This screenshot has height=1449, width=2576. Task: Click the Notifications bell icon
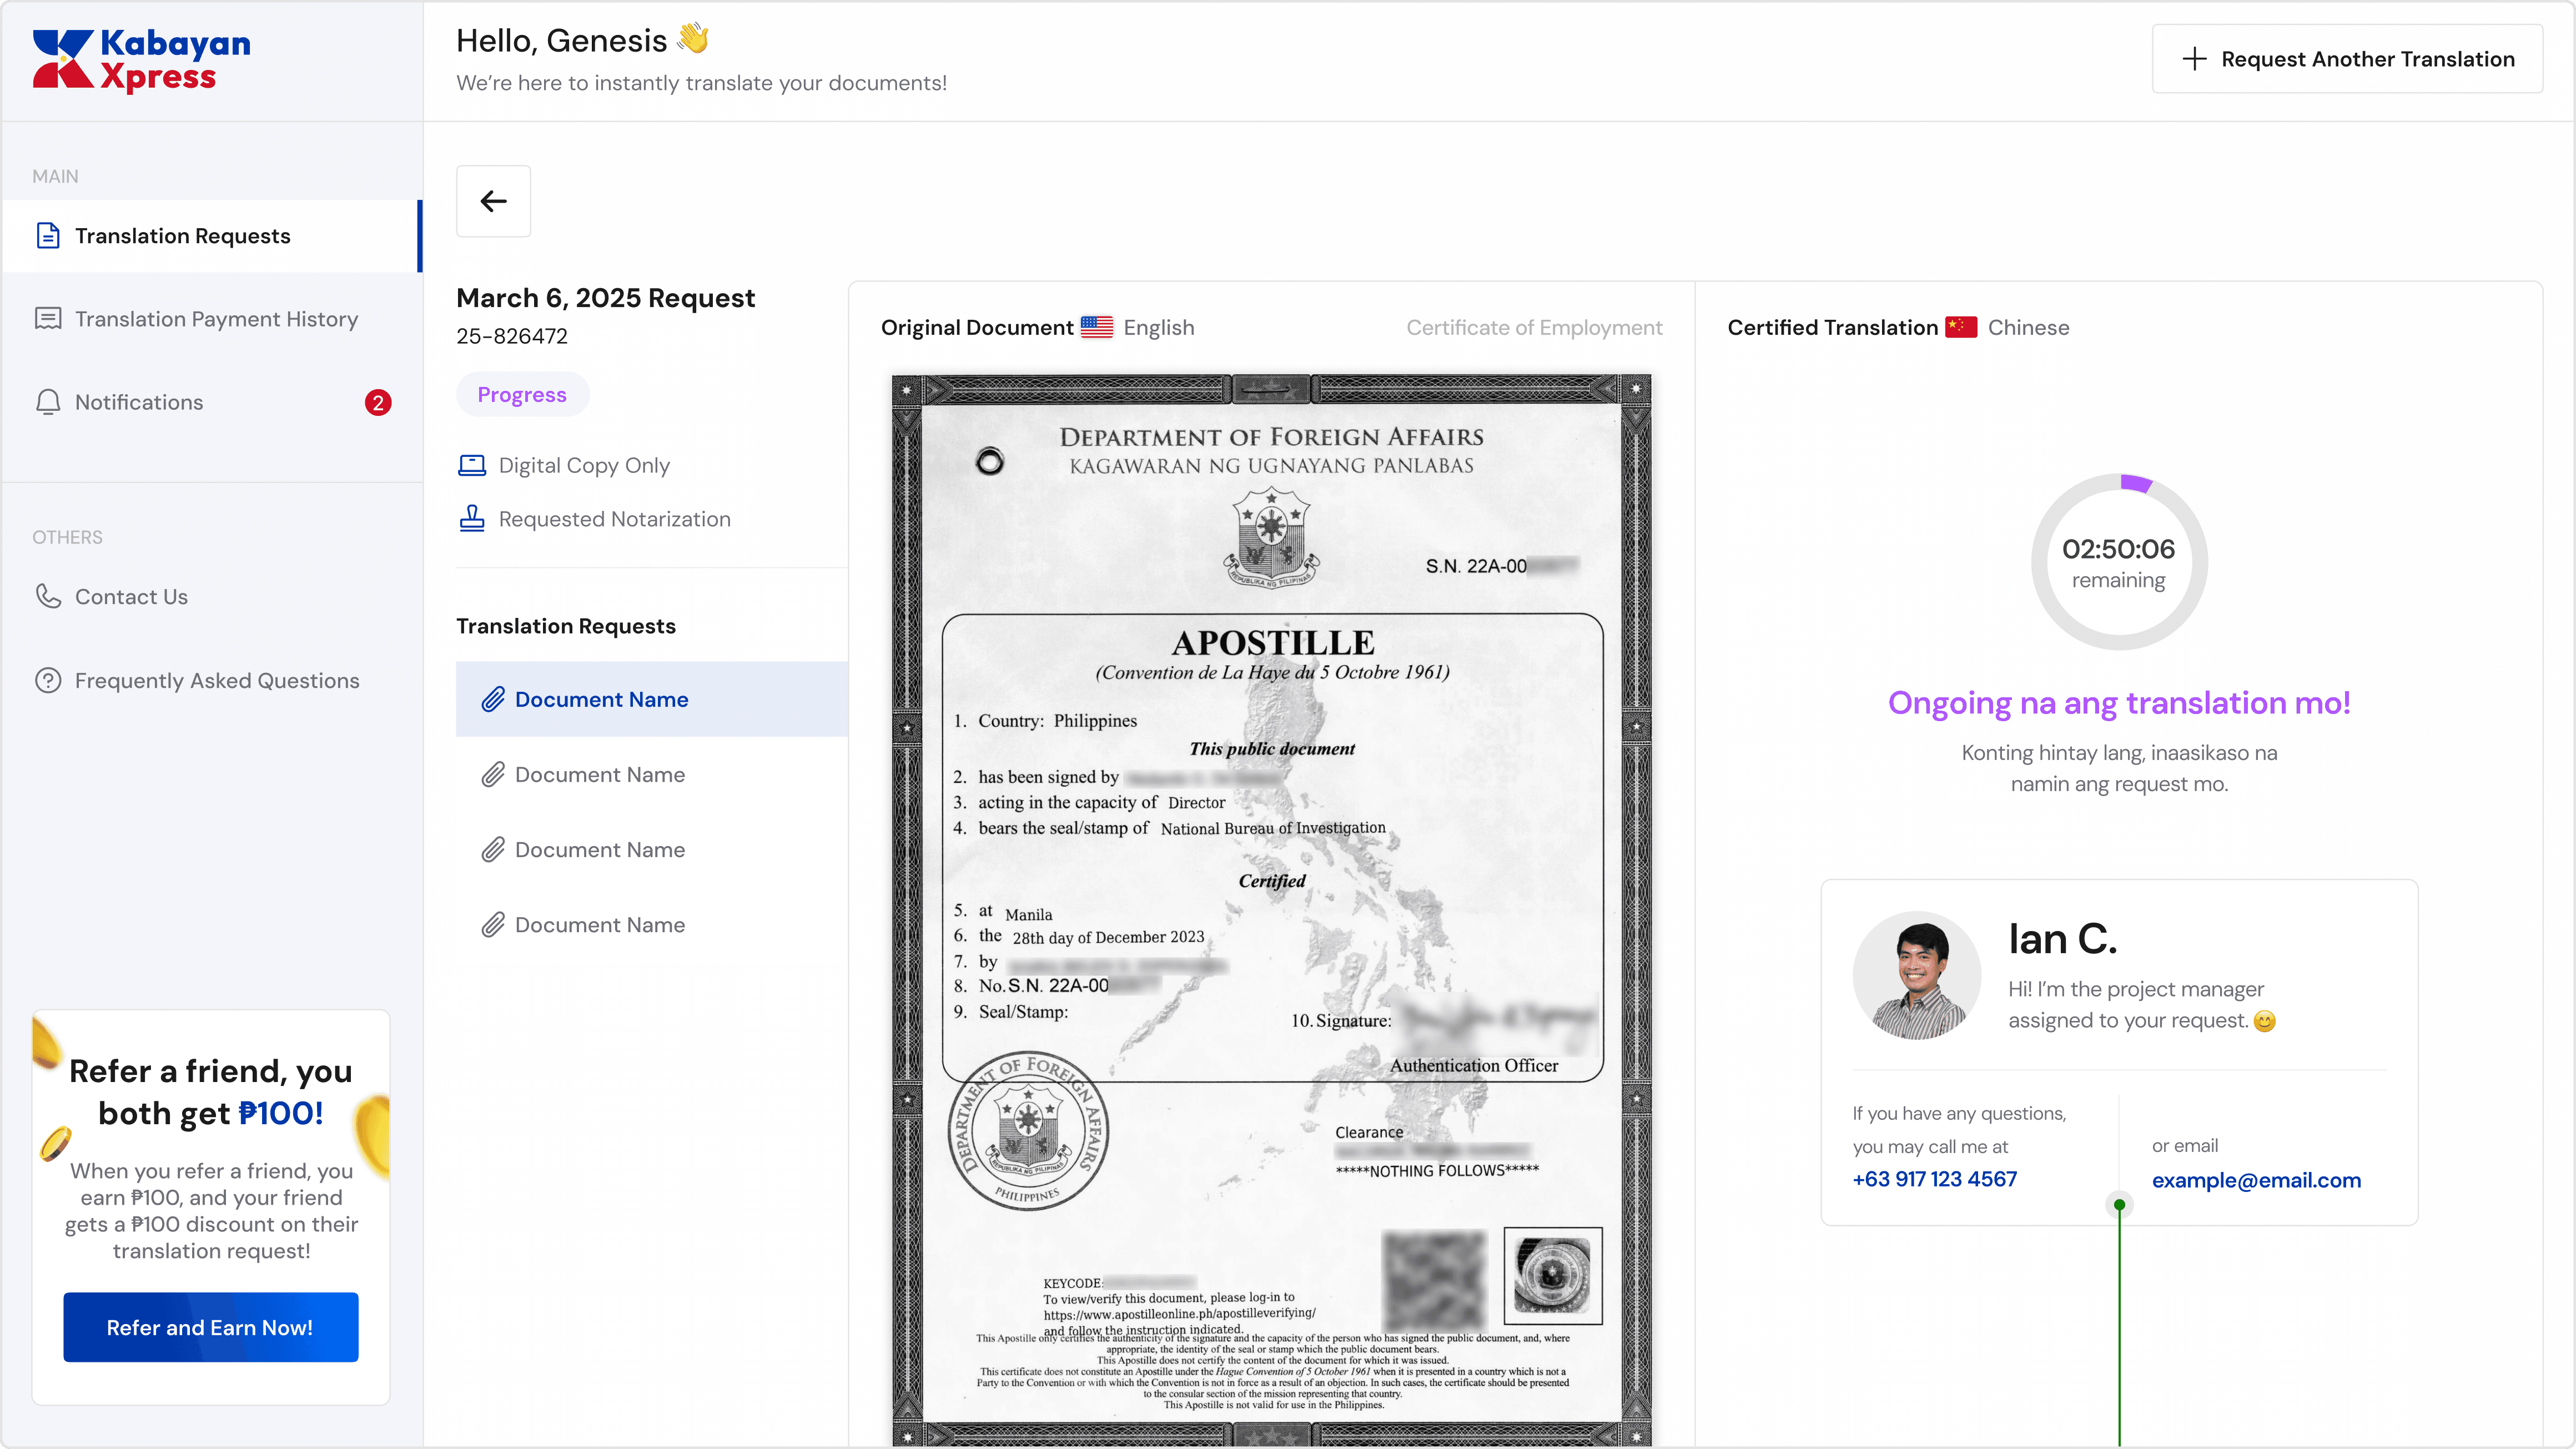tap(48, 402)
